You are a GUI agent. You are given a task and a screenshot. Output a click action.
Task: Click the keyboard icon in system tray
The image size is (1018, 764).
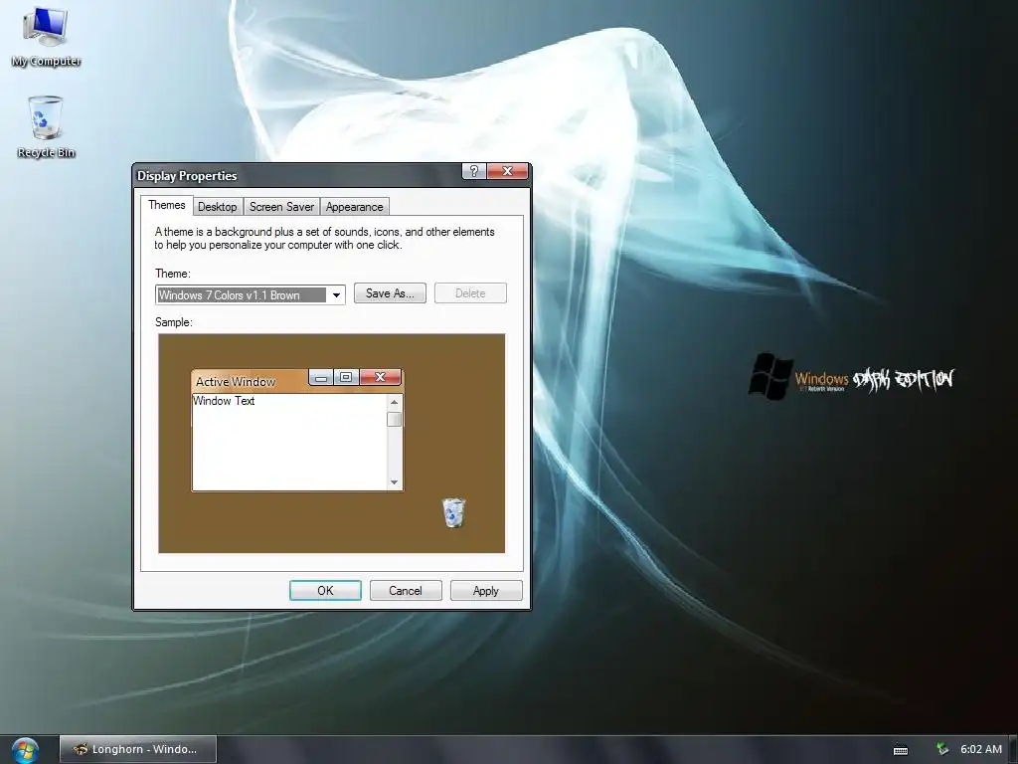(x=901, y=750)
